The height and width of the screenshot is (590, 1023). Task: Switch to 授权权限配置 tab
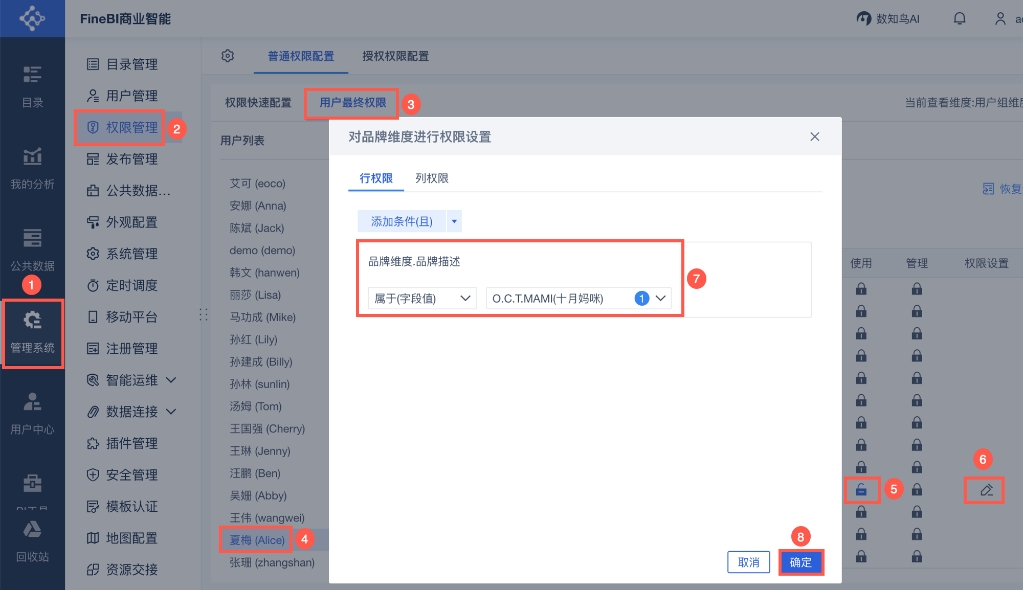[395, 56]
